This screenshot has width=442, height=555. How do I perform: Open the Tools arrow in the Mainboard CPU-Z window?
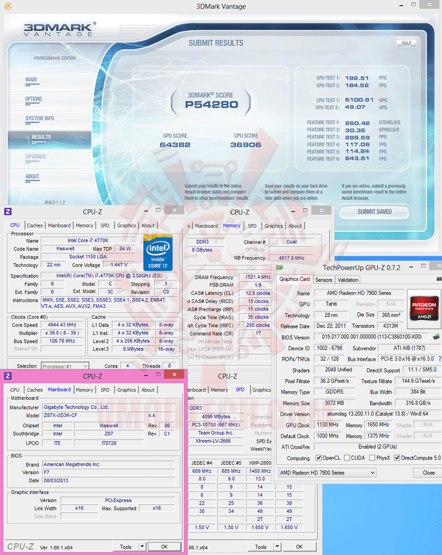click(x=142, y=546)
